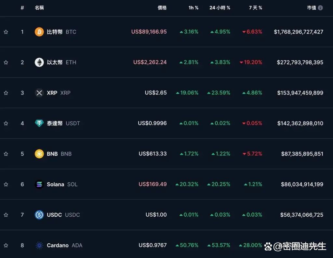Viewport: 333px width, 258px height.
Task: Open the US$89,166.95 Bitcoin price link
Action: click(x=149, y=32)
